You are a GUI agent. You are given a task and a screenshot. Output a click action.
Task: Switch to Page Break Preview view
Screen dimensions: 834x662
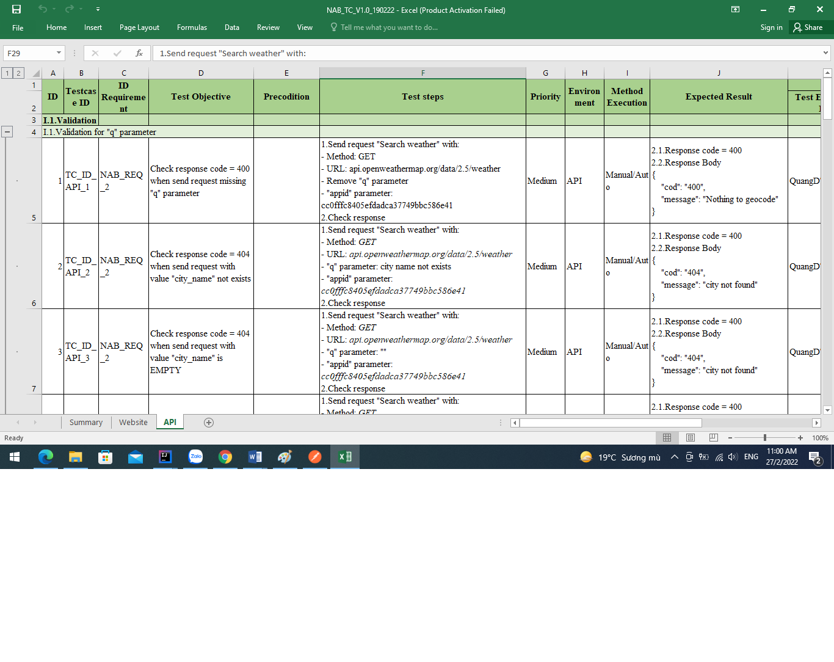[714, 438]
